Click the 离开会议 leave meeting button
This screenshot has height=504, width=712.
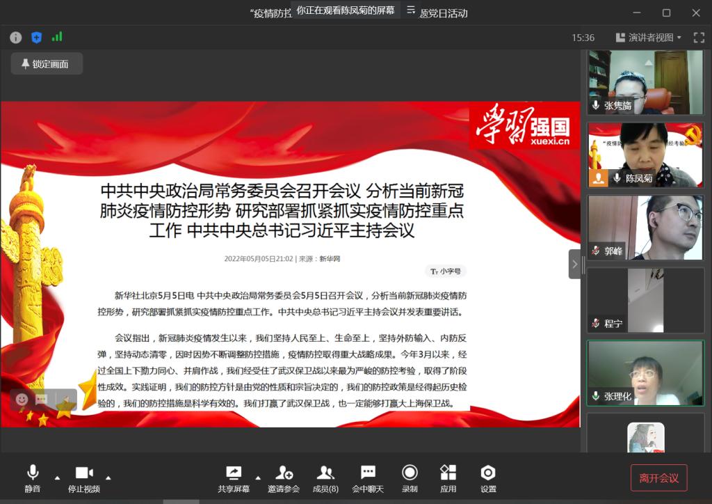658,478
